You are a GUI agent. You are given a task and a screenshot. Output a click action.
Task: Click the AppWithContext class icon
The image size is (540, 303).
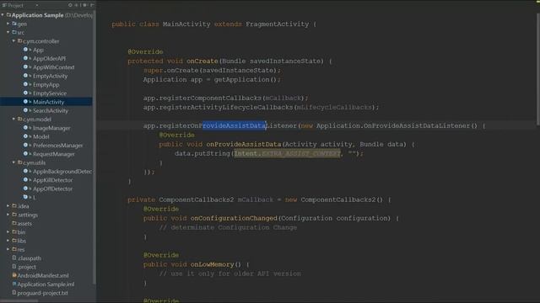coord(25,67)
